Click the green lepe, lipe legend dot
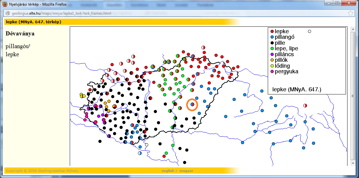This screenshot has height=178, width=359. [x=272, y=48]
